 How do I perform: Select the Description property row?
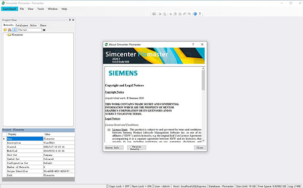39,143
